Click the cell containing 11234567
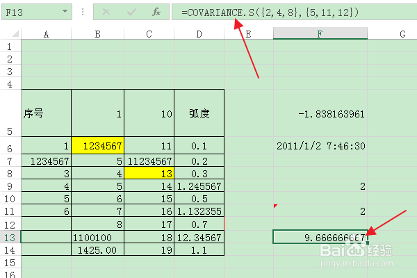The width and height of the screenshot is (417, 278). tap(149, 161)
